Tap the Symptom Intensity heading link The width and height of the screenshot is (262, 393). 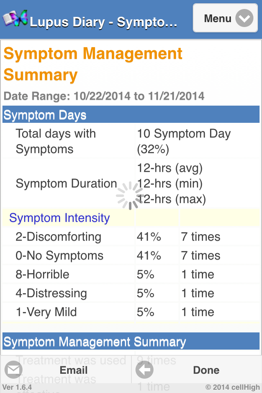point(59,218)
